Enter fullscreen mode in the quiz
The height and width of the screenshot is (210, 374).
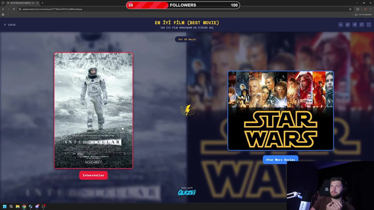pos(368,25)
